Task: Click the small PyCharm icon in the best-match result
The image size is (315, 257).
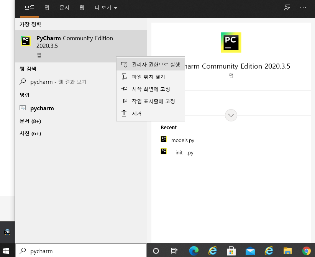Action: (26, 41)
